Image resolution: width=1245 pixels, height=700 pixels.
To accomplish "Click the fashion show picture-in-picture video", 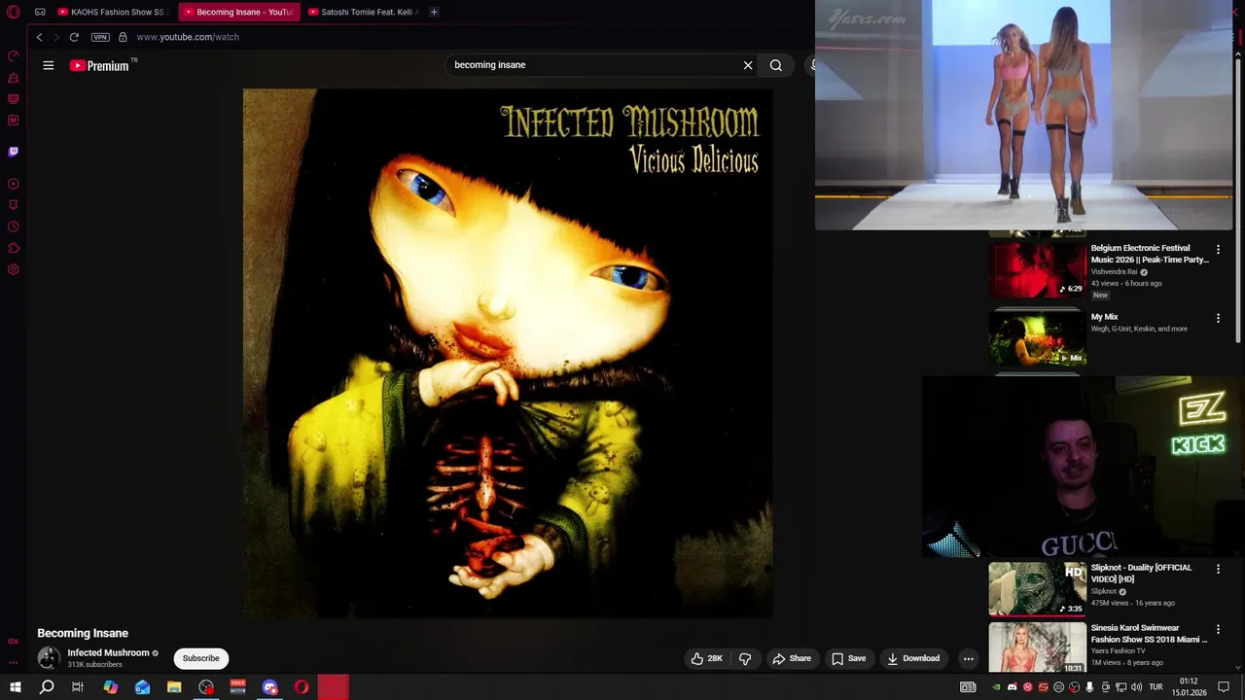I will (x=1023, y=115).
